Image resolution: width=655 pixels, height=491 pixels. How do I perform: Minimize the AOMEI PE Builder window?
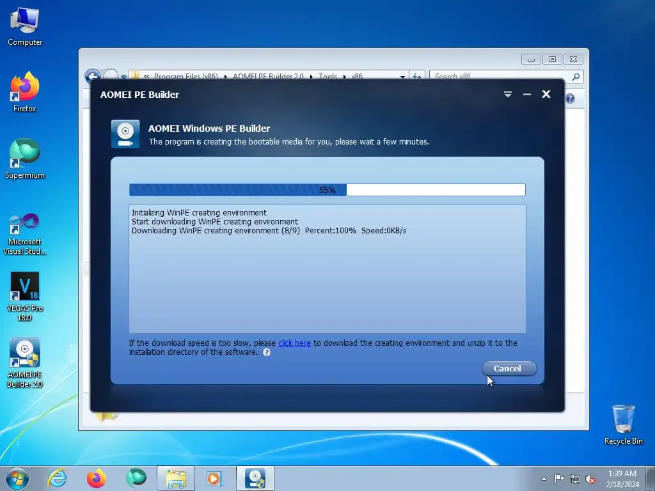pos(527,95)
